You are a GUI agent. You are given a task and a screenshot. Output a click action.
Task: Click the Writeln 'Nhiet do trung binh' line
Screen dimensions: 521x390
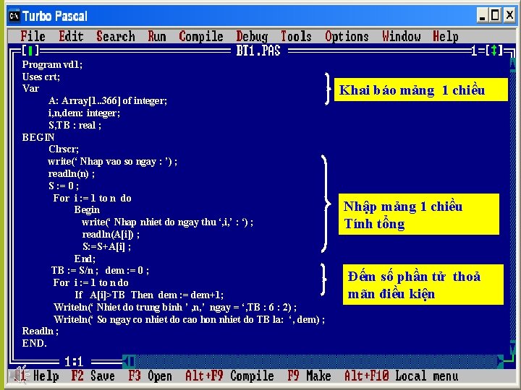[175, 307]
